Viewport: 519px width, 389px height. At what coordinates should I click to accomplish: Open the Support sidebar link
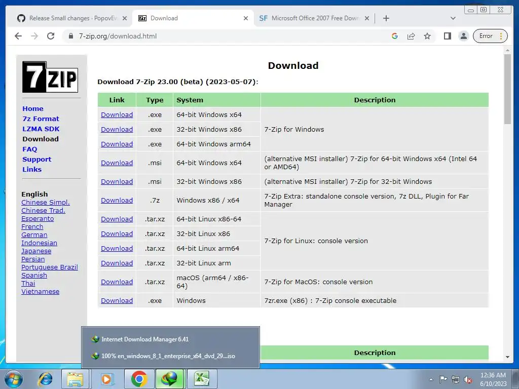36,160
